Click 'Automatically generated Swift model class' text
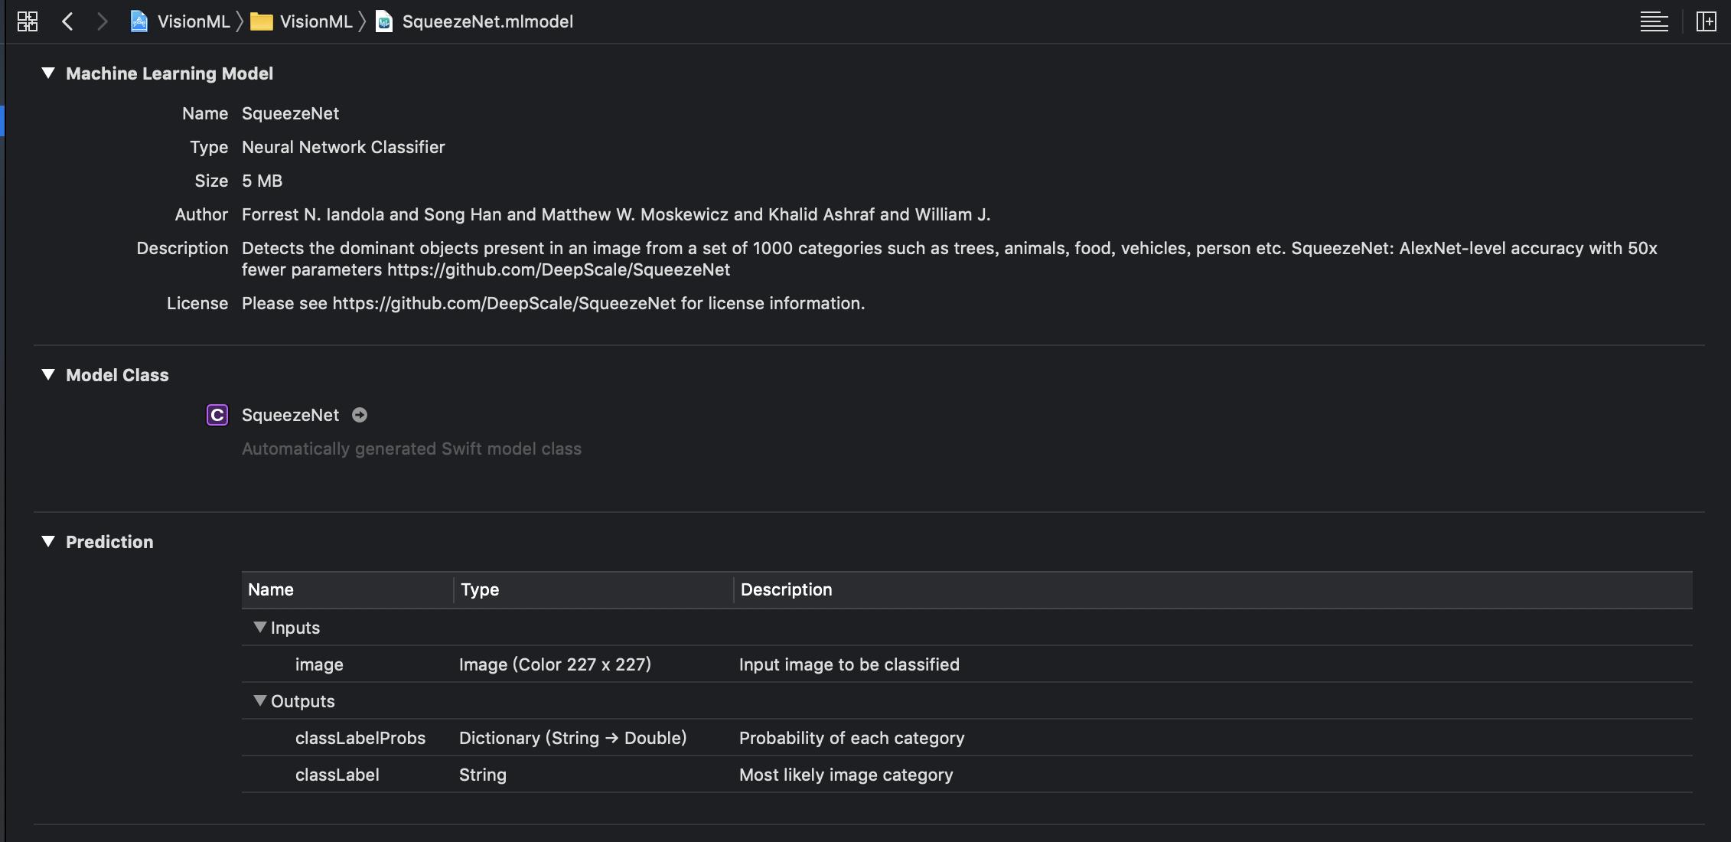The height and width of the screenshot is (842, 1731). pos(412,449)
